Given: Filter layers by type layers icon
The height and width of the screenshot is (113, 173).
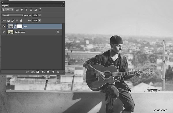Looking at the screenshot, I should click(x=26, y=10).
